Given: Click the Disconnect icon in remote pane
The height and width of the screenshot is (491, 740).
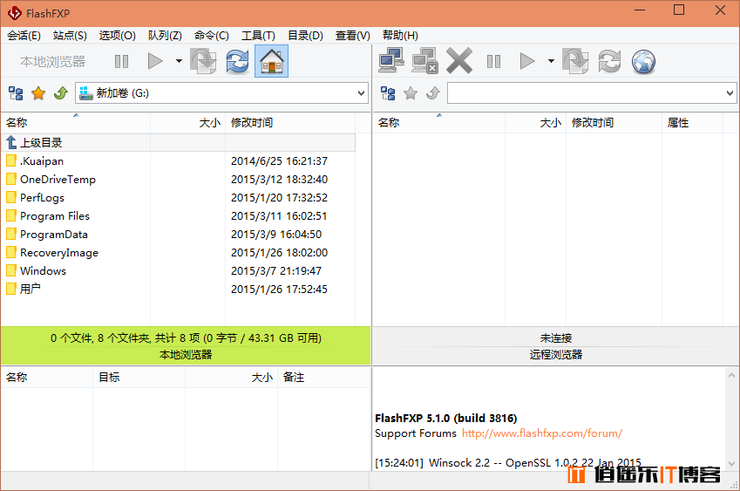Looking at the screenshot, I should [424, 61].
